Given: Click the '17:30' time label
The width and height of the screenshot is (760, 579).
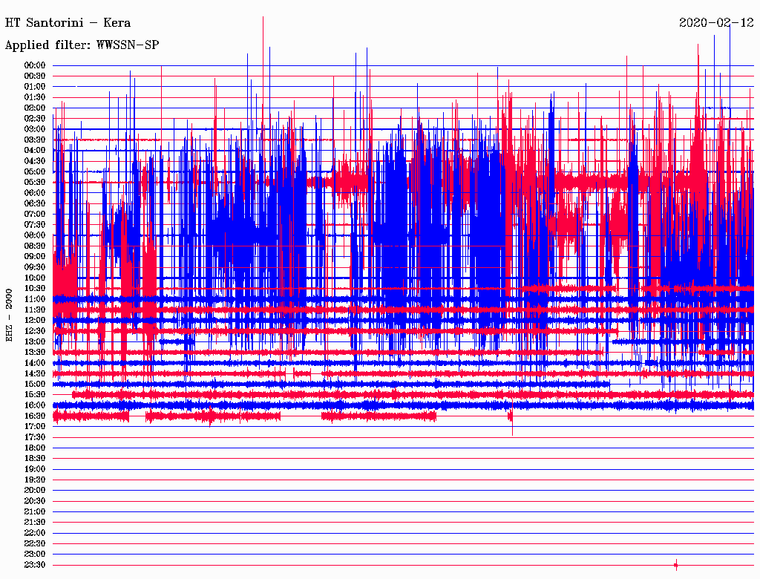Looking at the screenshot, I should 35,437.
